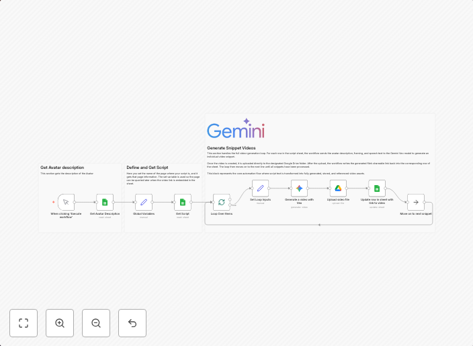
Task: Open the Update row in sheet node
Action: (x=377, y=188)
